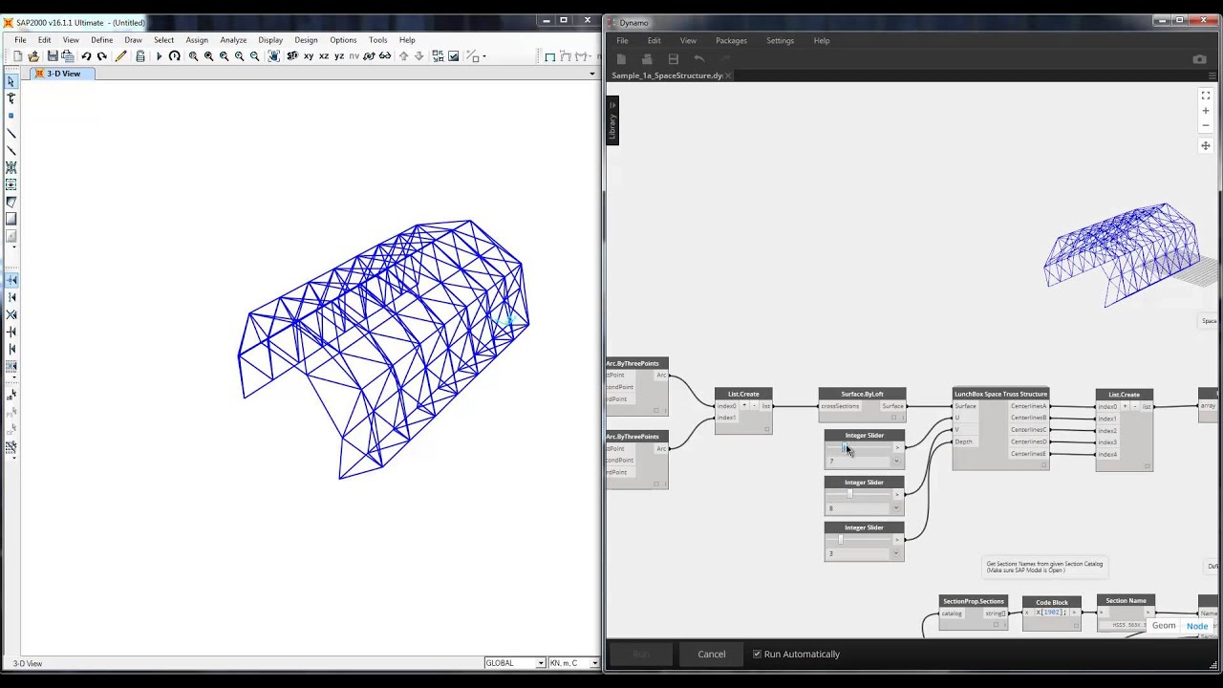Open SAP2000 Design menu
Screen dimensions: 1223x688
click(x=306, y=40)
